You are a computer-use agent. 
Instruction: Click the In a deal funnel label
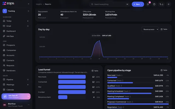coord(41,92)
